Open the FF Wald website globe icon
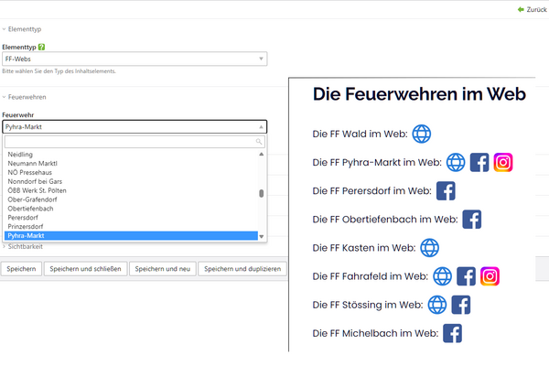Viewport: 549px width, 366px height. point(421,134)
